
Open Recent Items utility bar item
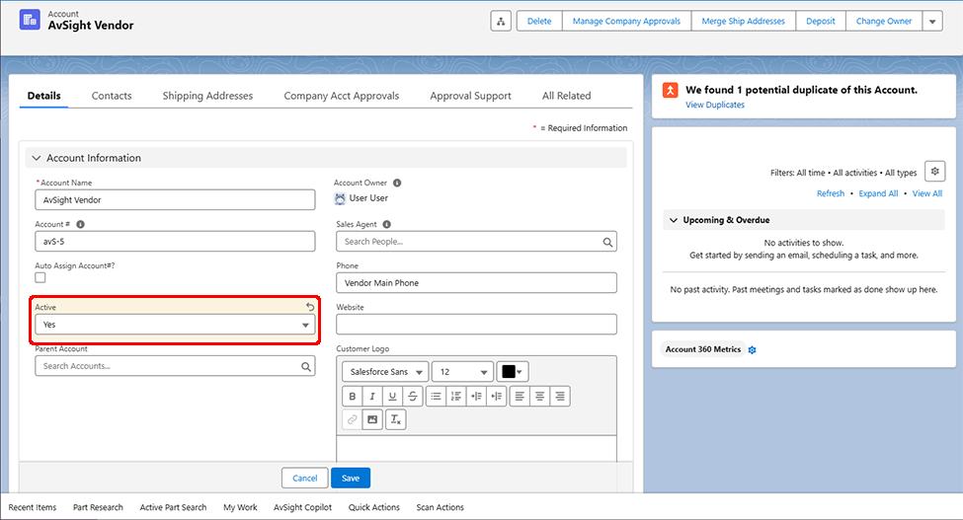33,507
